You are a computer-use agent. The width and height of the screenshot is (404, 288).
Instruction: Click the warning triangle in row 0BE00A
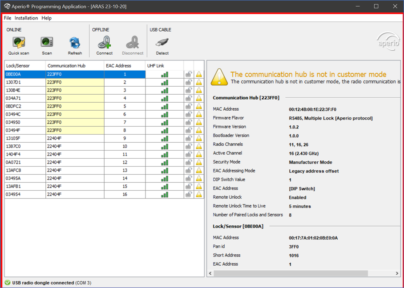click(198, 74)
